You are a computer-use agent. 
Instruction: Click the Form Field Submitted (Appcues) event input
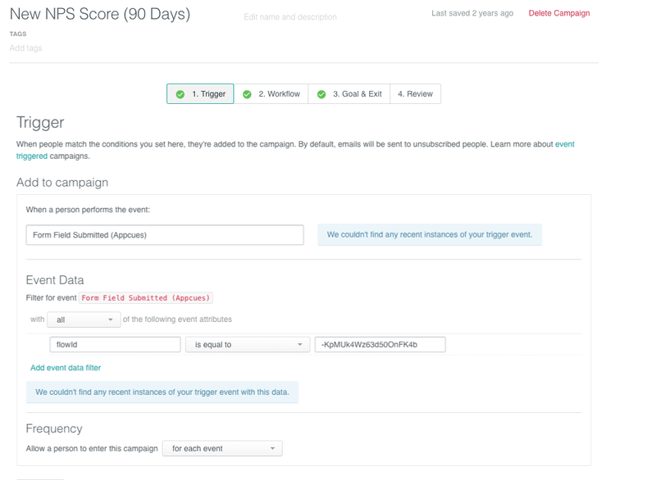(x=164, y=235)
